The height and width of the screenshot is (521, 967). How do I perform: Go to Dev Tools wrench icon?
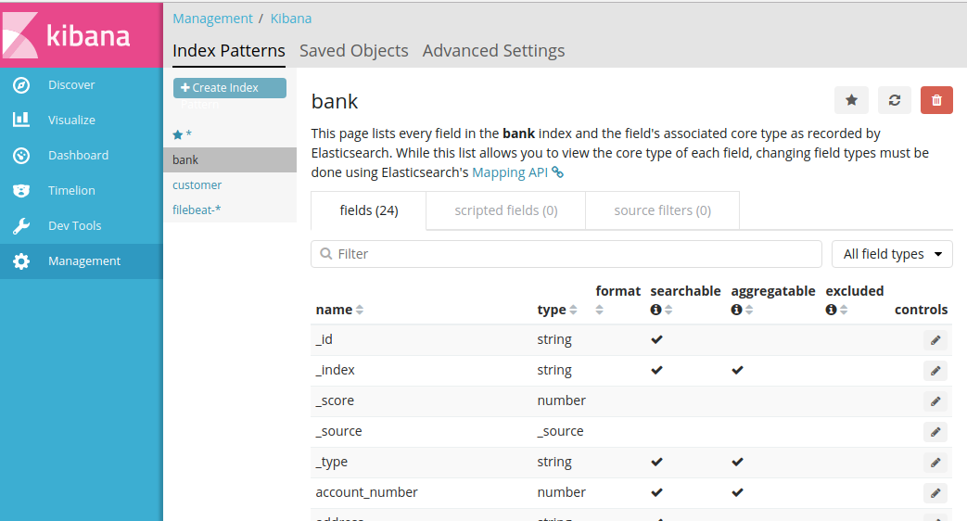21,226
